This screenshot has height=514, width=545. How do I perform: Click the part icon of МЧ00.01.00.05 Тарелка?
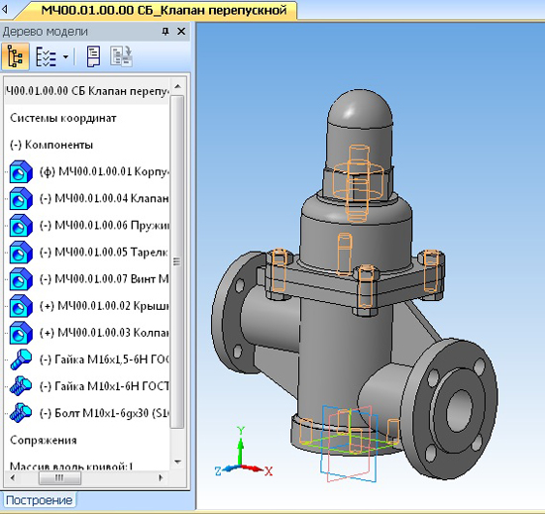(21, 253)
